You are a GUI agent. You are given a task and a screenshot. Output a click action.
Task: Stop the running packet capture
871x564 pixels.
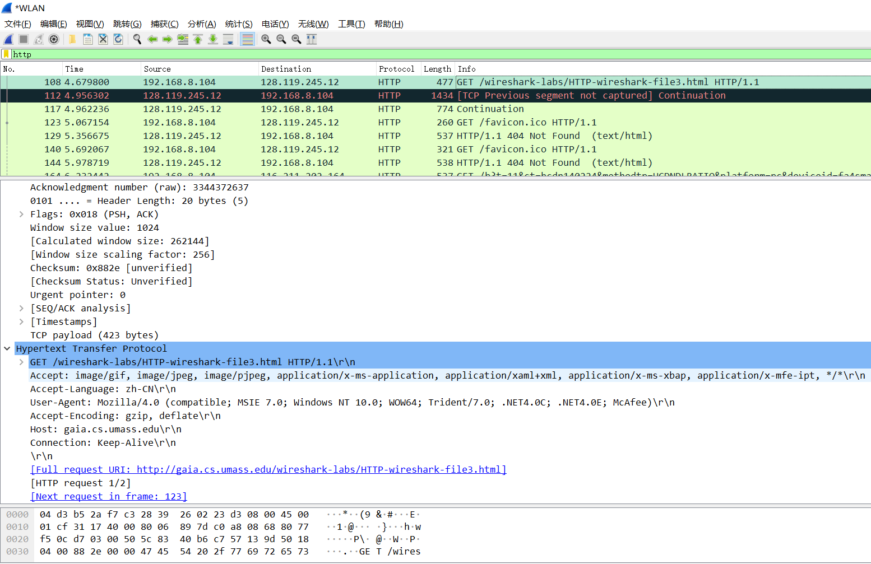(24, 39)
